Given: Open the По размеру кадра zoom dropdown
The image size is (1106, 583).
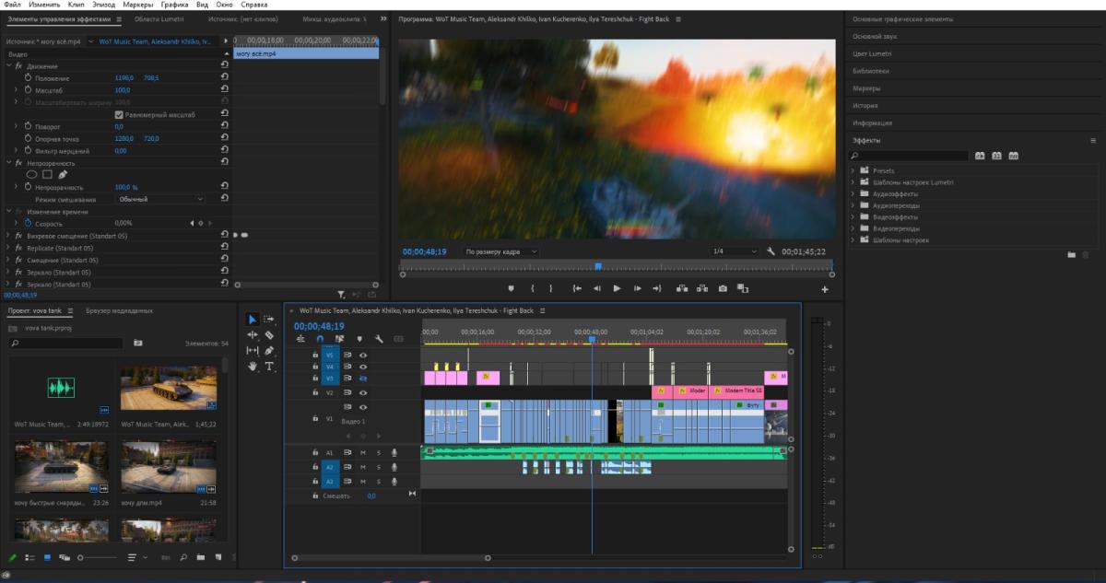Looking at the screenshot, I should (500, 251).
